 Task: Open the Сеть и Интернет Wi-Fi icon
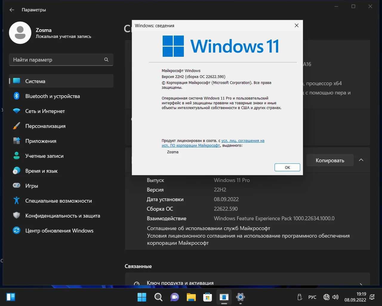(17, 111)
